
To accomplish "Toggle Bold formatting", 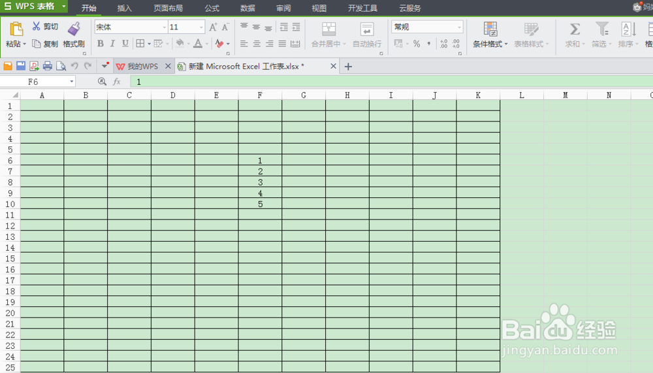I will click(x=101, y=43).
